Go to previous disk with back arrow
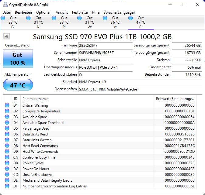205x195 pixels. click(x=6, y=36)
